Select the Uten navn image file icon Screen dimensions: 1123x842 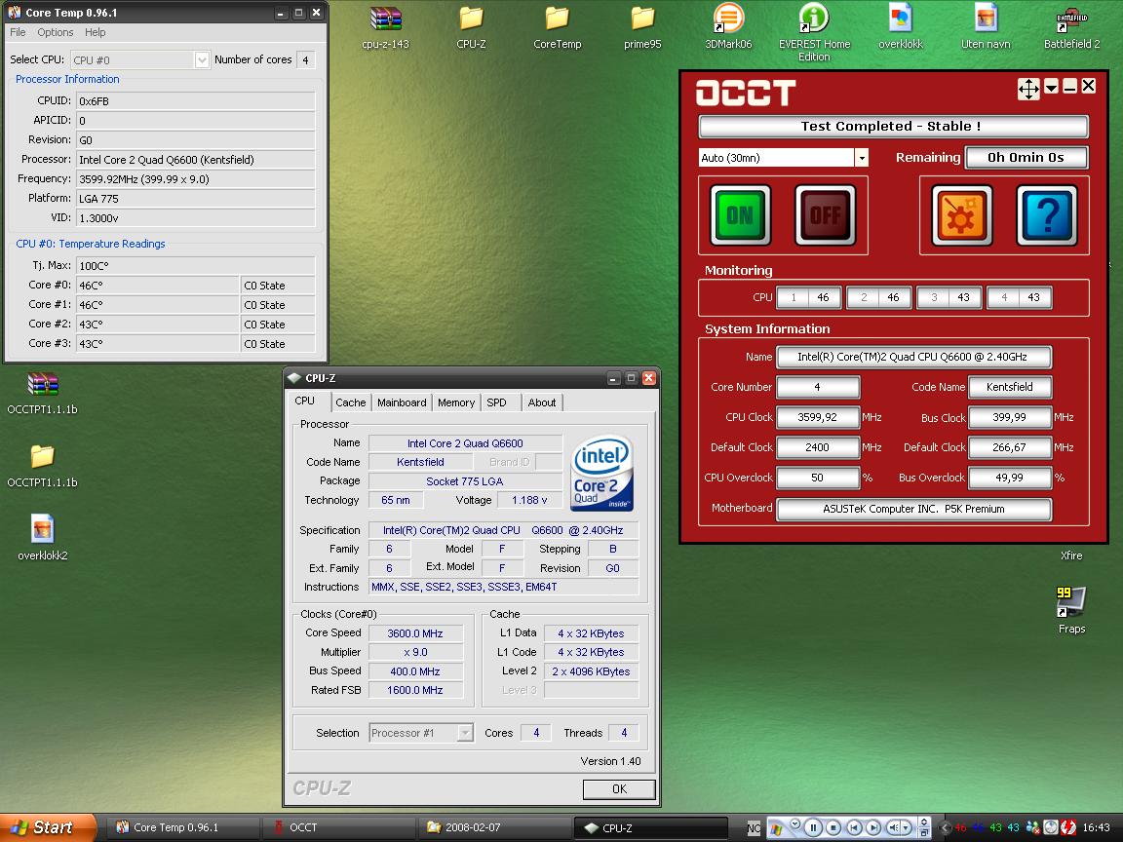(987, 28)
